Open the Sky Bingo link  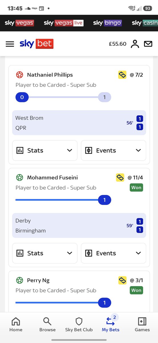point(108,23)
